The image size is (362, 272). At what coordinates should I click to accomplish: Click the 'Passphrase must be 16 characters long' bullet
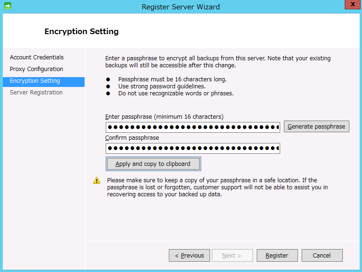tap(172, 79)
